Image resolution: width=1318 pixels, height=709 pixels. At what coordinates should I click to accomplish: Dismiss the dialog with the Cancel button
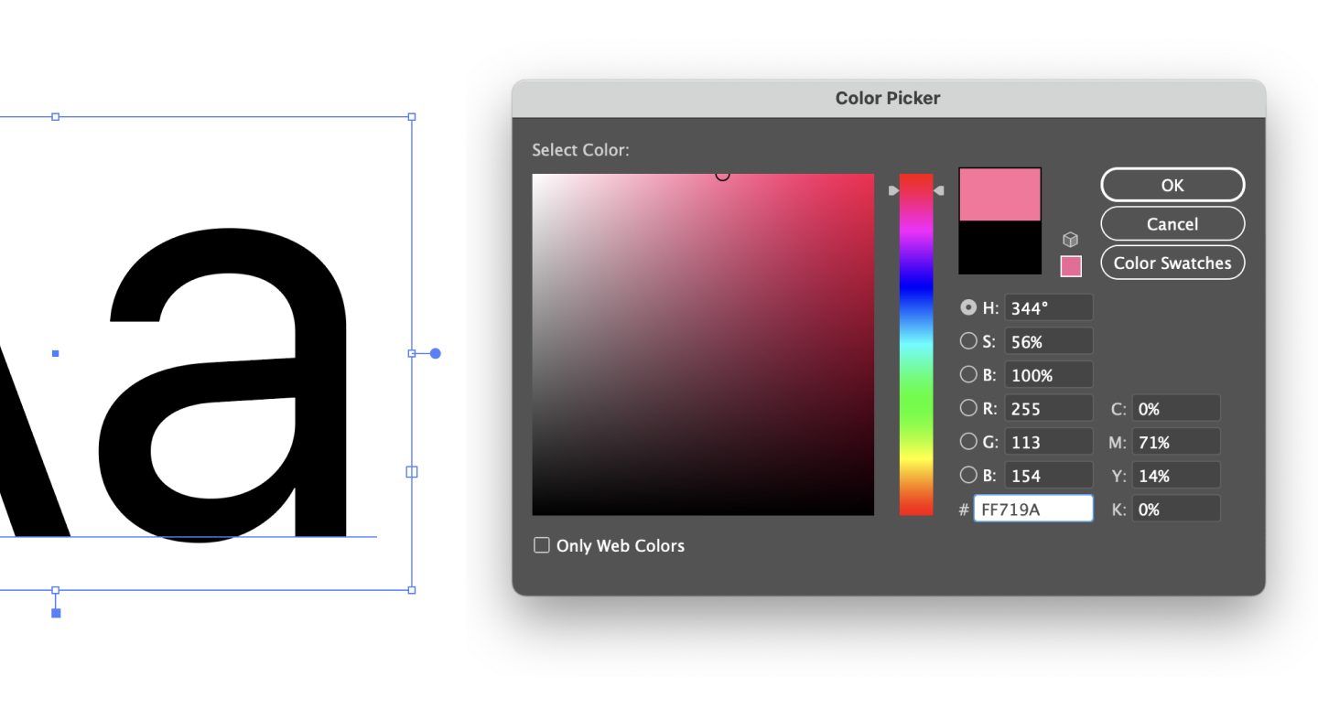1172,223
